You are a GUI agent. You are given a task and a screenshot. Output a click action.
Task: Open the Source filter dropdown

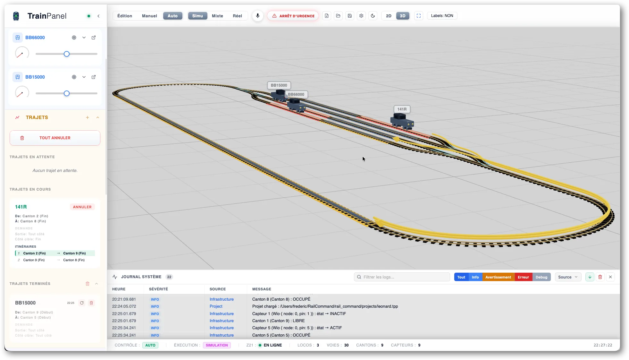point(568,277)
